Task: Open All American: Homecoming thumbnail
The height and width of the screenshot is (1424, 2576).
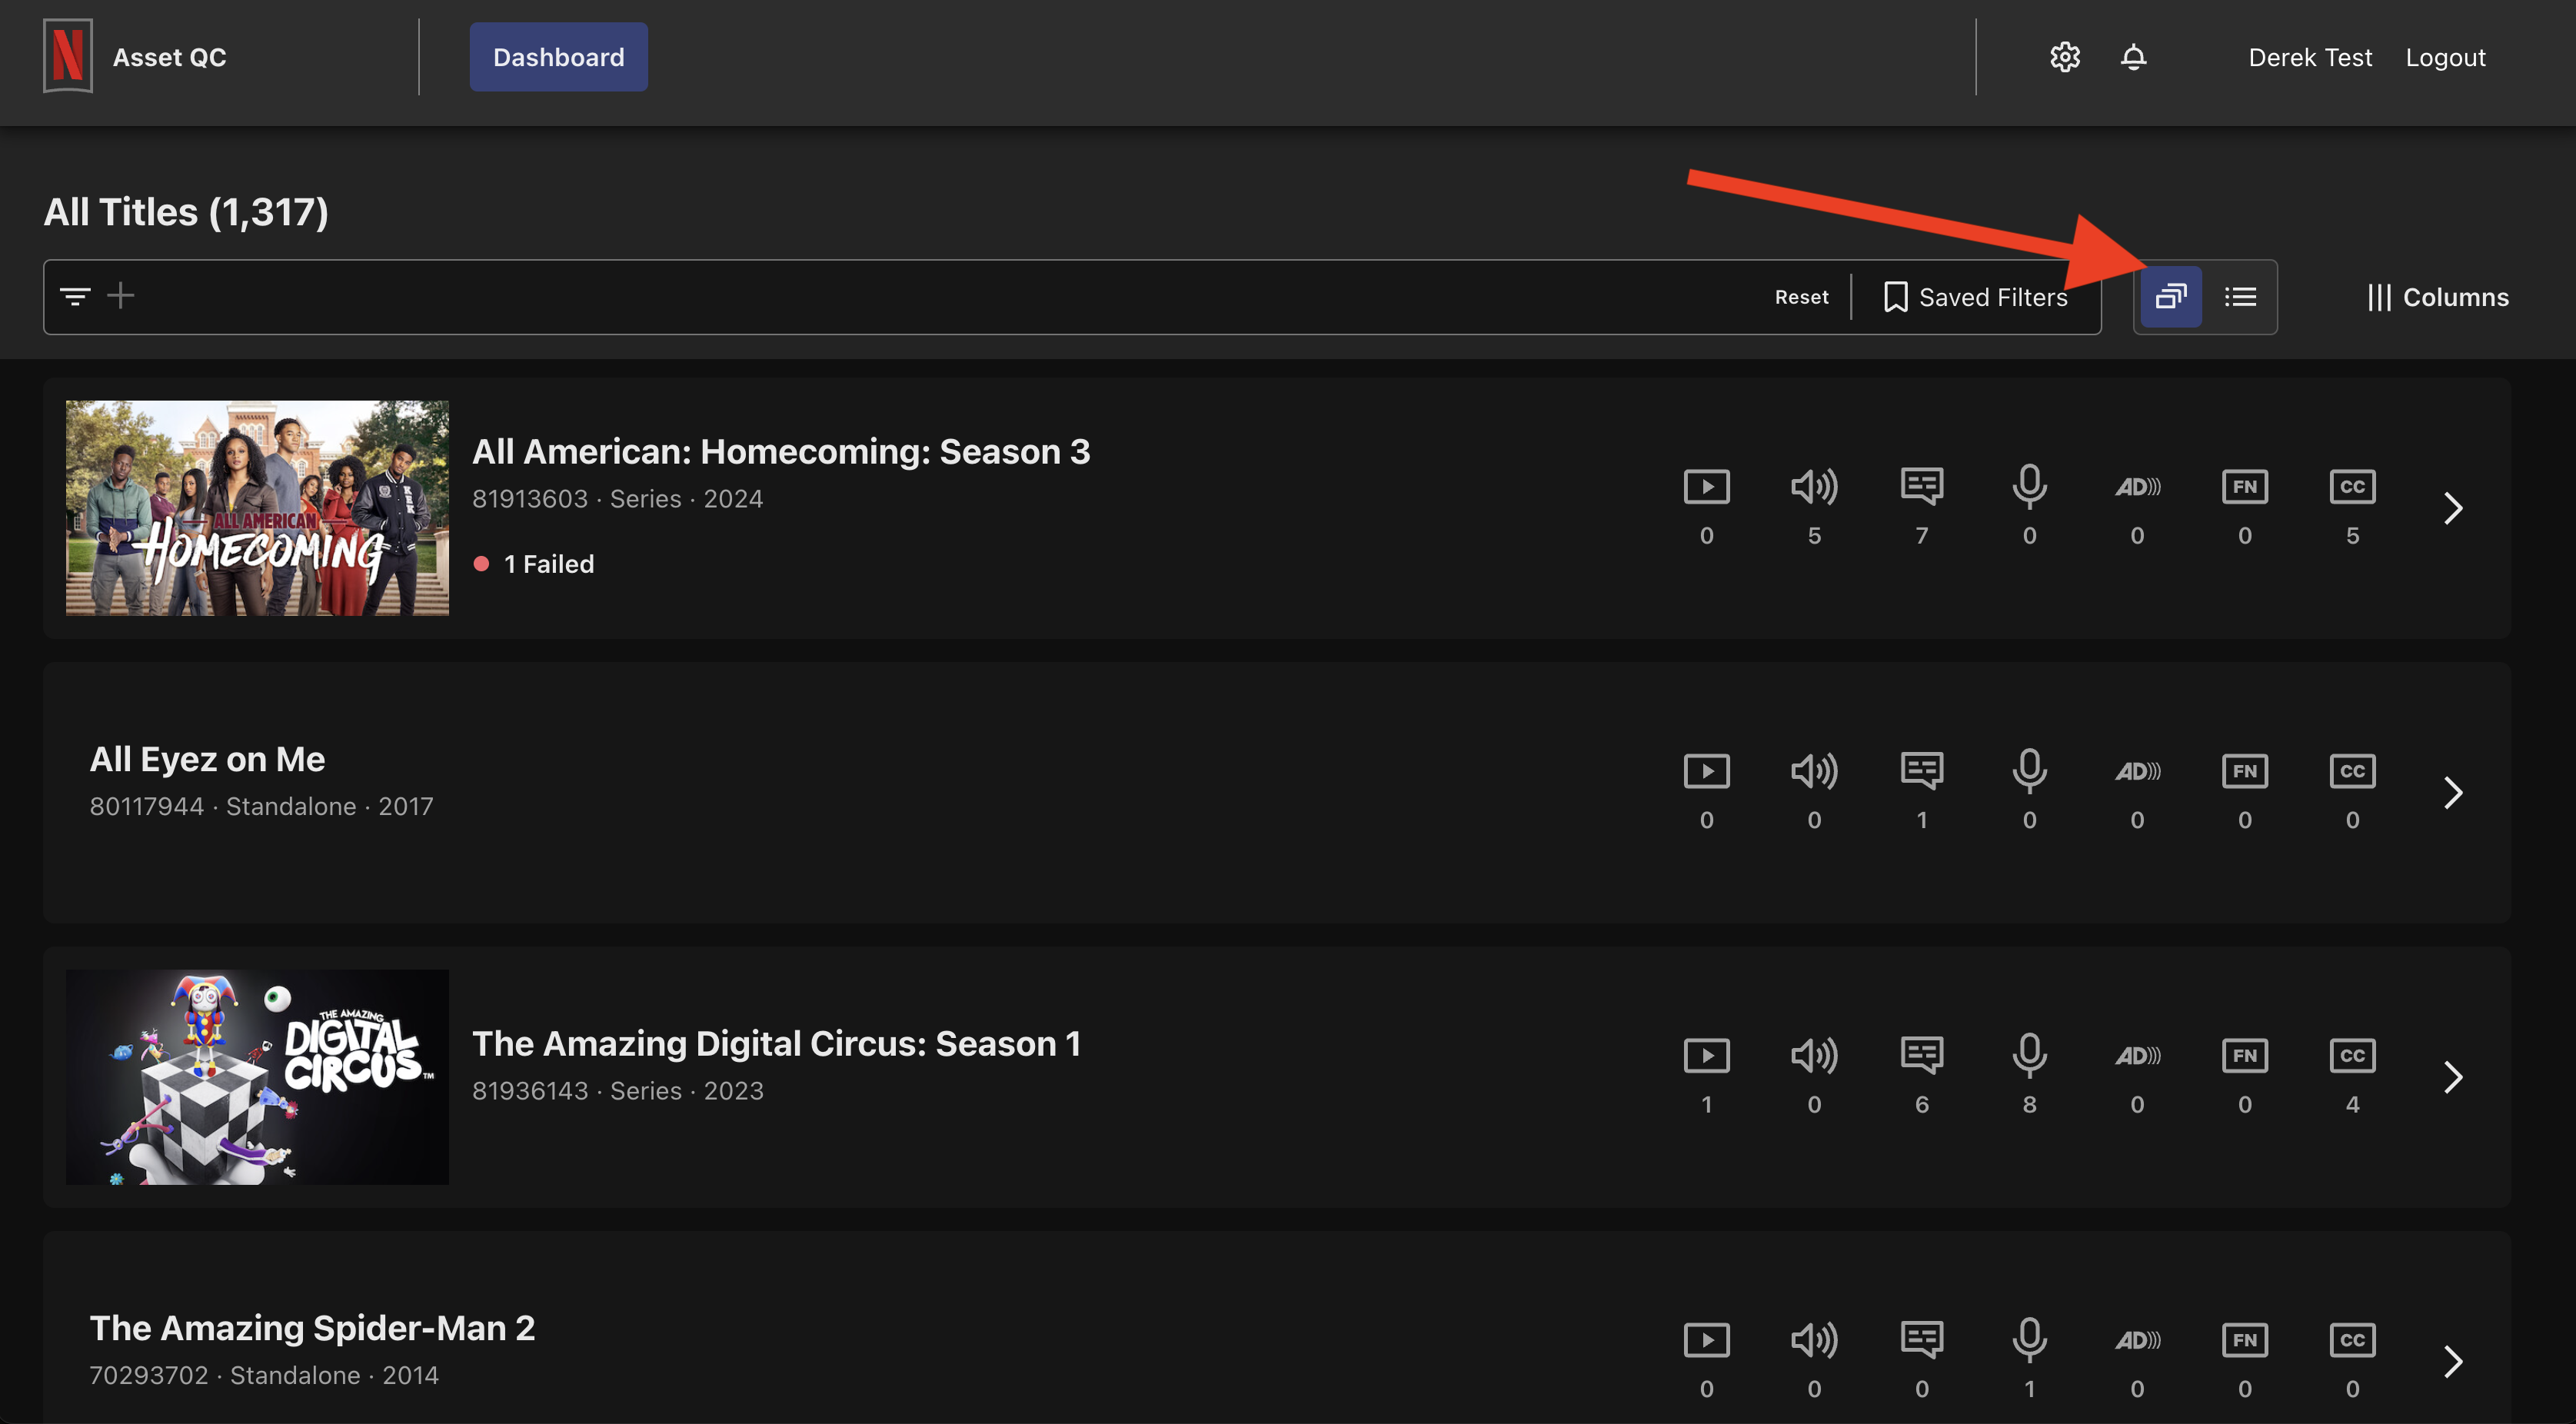Action: (257, 508)
